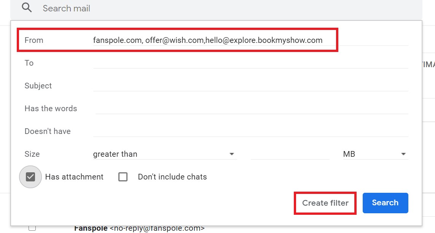Focus the 'Doesn't have' input field

tap(250, 131)
